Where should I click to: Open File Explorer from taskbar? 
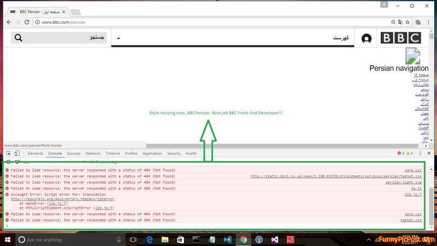[x=165, y=239]
